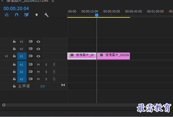Viewport: 173px width, 117px height.
Task: Click ruler at 00:00:30:00
Action: point(111,11)
